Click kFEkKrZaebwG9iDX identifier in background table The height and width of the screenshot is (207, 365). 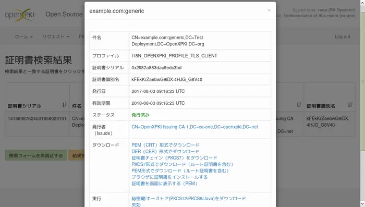coord(327,122)
